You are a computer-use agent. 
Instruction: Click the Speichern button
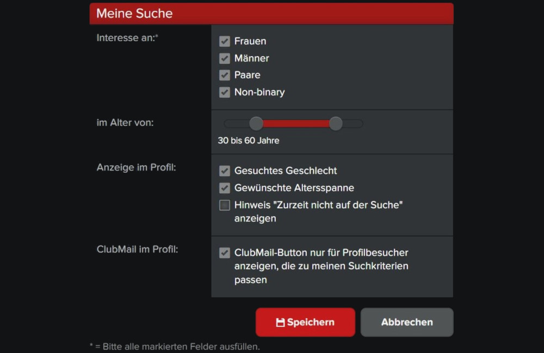click(x=305, y=322)
